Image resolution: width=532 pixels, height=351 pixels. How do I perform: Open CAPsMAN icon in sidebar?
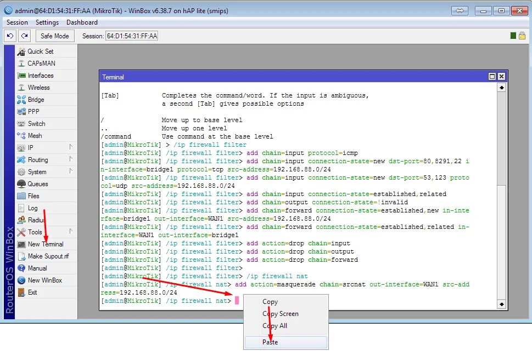21,64
